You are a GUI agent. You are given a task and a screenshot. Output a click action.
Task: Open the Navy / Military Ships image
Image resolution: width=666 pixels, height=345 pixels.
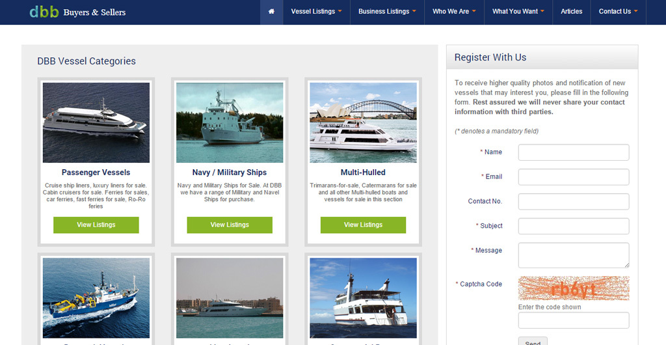pos(230,122)
